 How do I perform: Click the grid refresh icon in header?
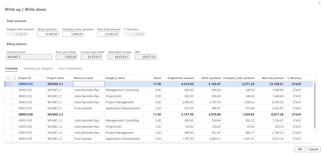(14, 78)
